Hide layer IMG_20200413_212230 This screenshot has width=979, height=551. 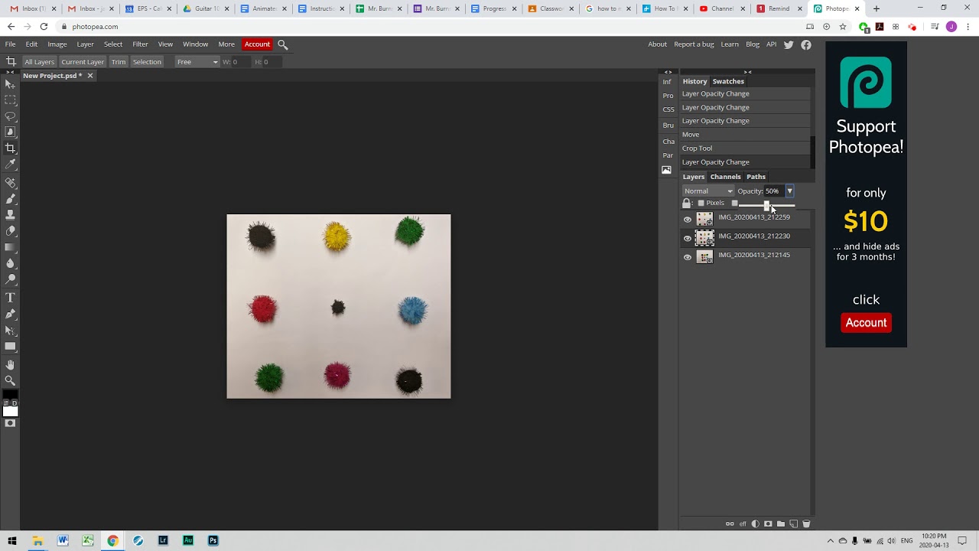point(687,239)
